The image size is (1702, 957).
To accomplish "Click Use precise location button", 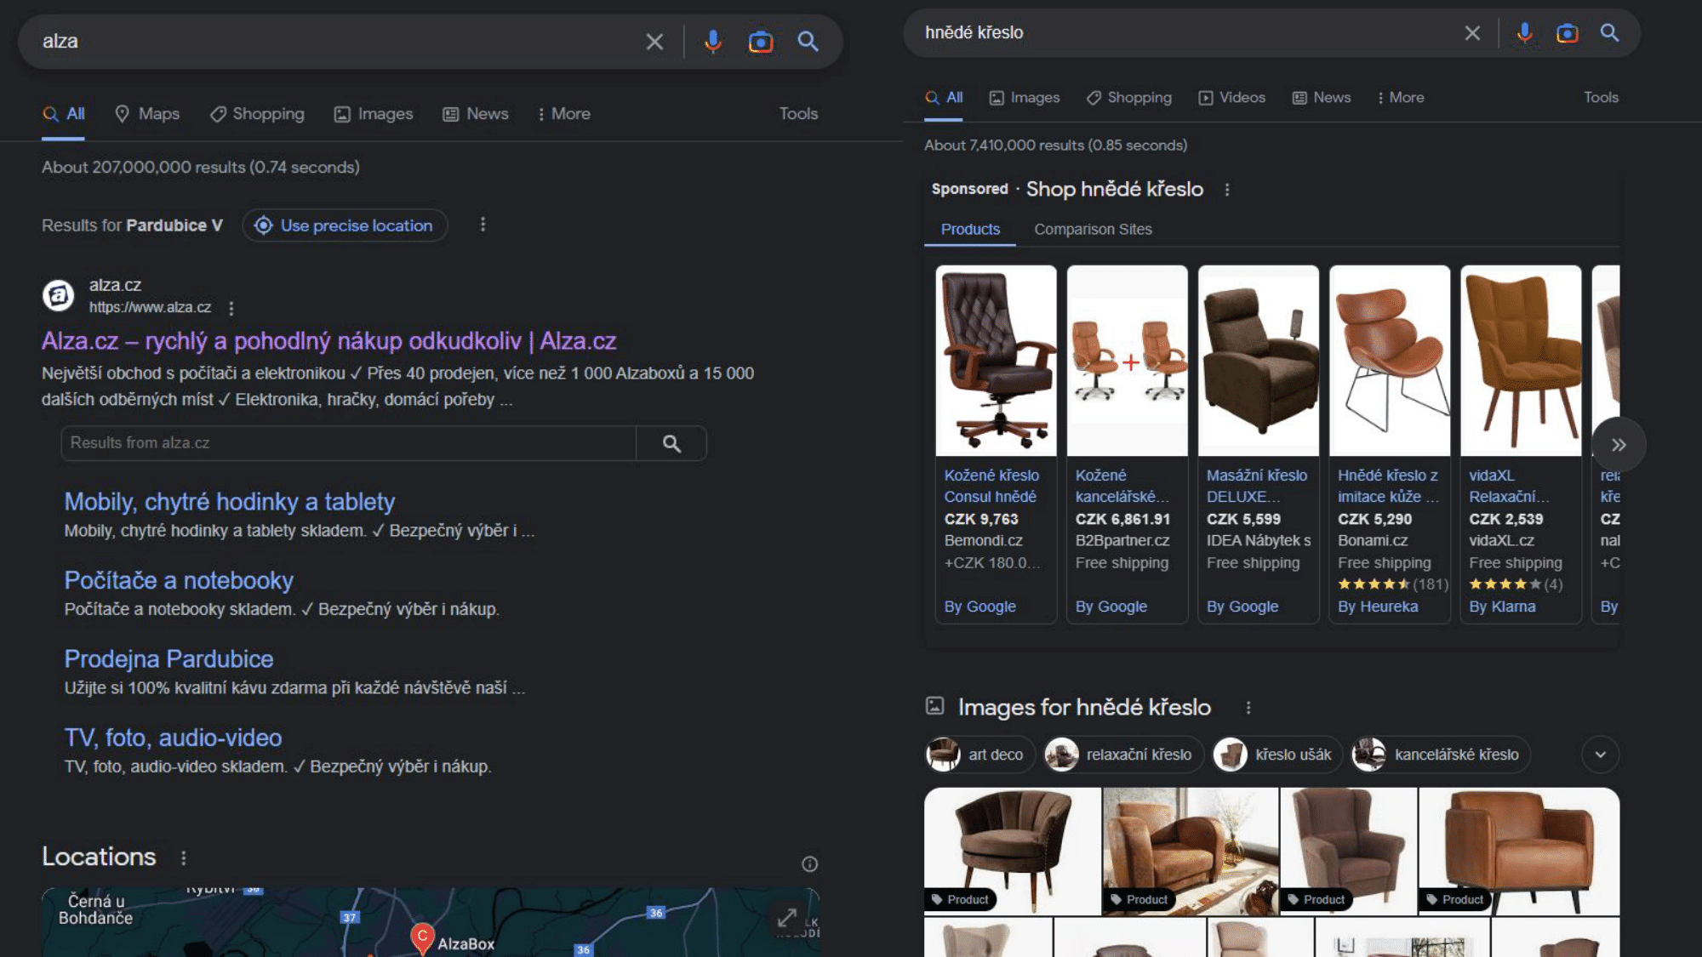I will [345, 225].
